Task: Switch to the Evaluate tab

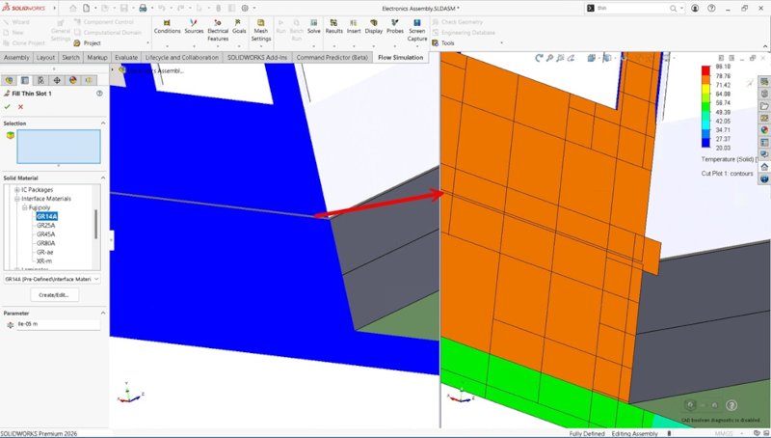Action: click(x=126, y=57)
